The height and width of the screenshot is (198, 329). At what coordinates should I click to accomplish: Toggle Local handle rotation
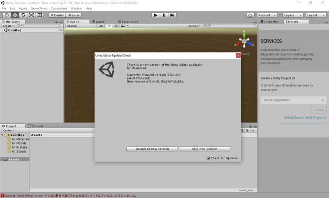coord(74,15)
